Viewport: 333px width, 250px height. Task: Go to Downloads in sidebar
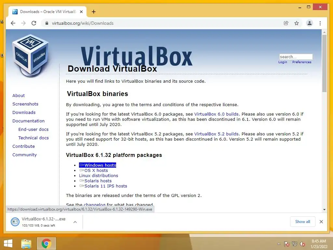(x=24, y=112)
